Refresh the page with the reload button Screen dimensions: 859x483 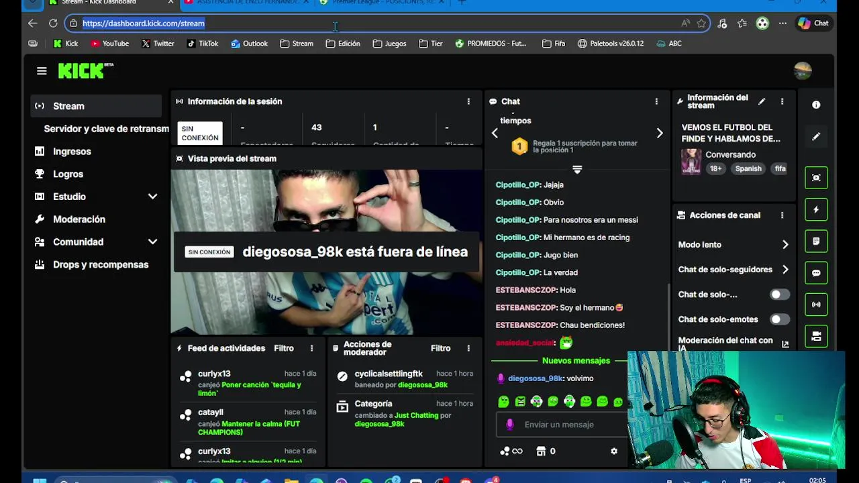[53, 23]
